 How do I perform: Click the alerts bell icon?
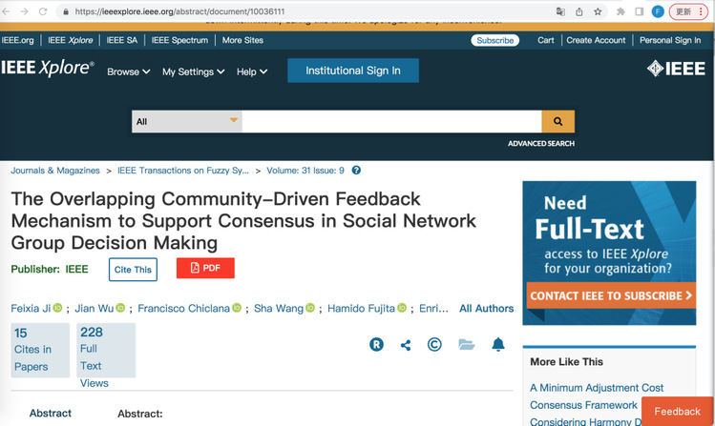click(x=498, y=345)
